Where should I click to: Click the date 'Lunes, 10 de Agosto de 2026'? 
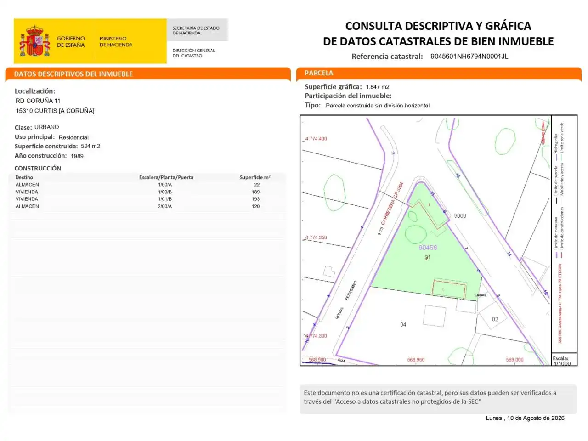point(525,418)
